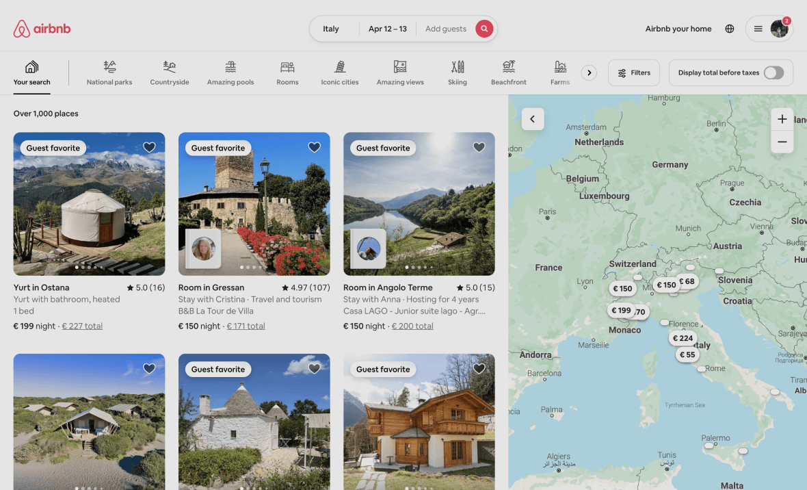Click host Anna's avatar on Angolo Terme listing

click(x=369, y=249)
